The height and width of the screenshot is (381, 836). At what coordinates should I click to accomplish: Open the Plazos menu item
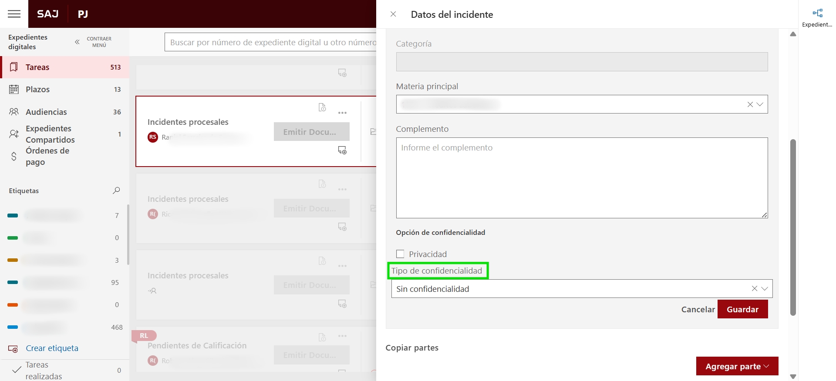tap(38, 90)
